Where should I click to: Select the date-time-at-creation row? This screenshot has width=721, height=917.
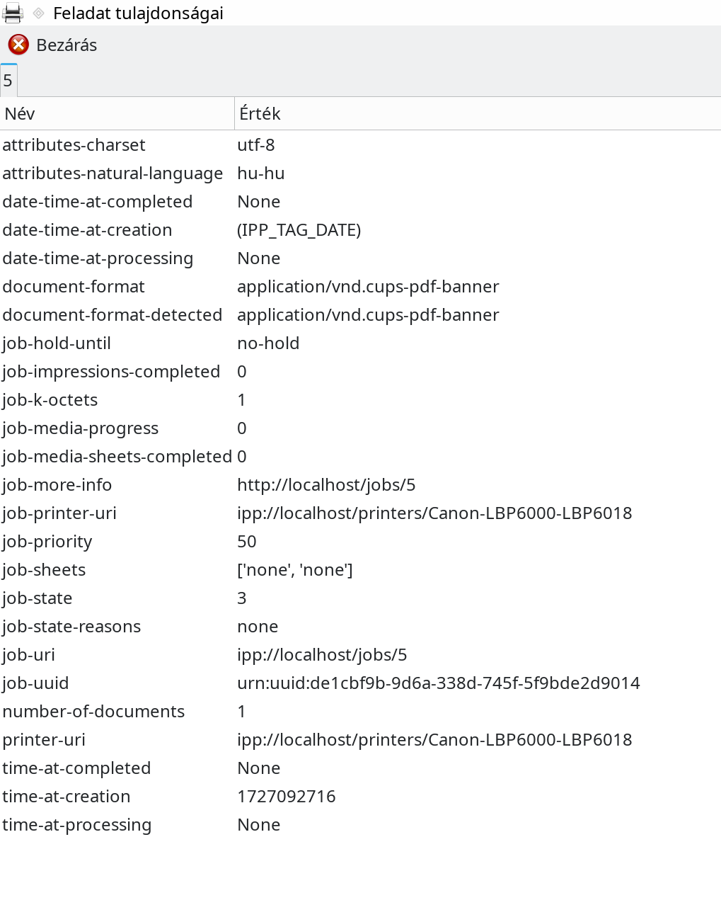[360, 230]
